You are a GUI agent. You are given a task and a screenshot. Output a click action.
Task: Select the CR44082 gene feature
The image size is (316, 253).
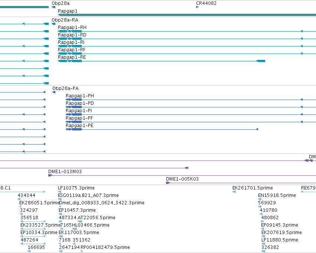click(197, 7)
